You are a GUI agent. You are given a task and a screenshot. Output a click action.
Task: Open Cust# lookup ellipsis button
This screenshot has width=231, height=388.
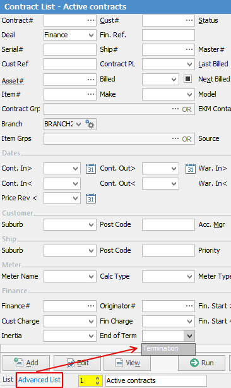(x=189, y=20)
